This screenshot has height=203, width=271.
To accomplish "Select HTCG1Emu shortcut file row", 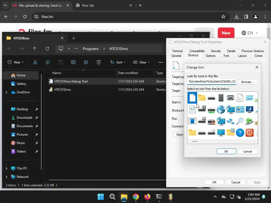I will click(107, 89).
